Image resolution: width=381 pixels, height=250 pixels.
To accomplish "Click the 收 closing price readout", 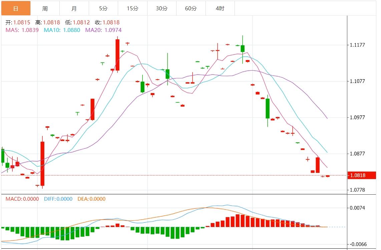I will pyautogui.click(x=107, y=23).
